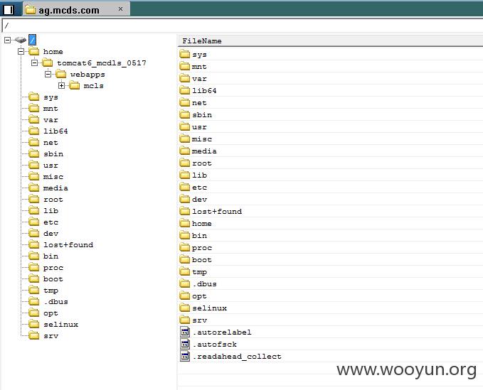Select net row in file list

(x=330, y=103)
